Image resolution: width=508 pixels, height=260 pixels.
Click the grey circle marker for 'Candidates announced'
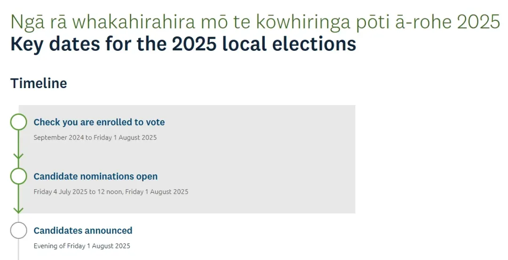tap(18, 230)
